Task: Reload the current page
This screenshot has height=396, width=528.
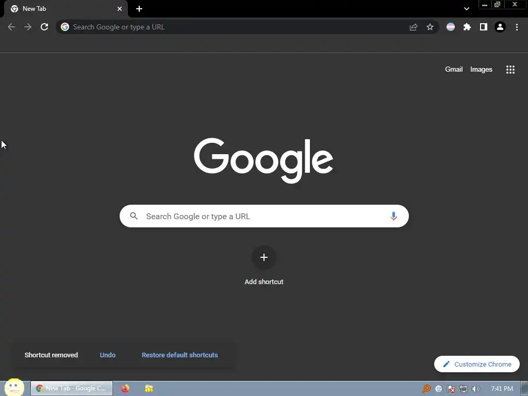Action: click(x=44, y=27)
